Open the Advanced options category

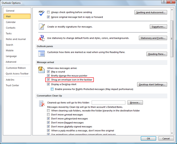pyautogui.click(x=17, y=62)
